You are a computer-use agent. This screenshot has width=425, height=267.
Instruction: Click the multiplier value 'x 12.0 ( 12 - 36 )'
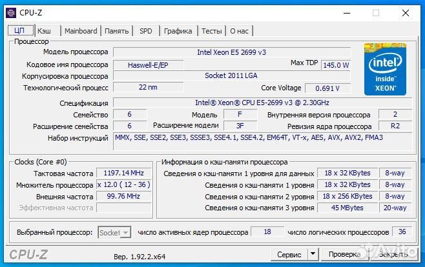(124, 184)
